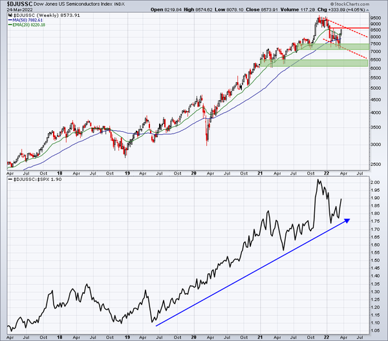Click the 9500 price axis label

click(x=375, y=18)
